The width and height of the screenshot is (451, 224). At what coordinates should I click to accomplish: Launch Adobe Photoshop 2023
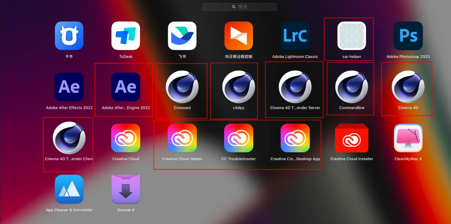[x=408, y=36]
